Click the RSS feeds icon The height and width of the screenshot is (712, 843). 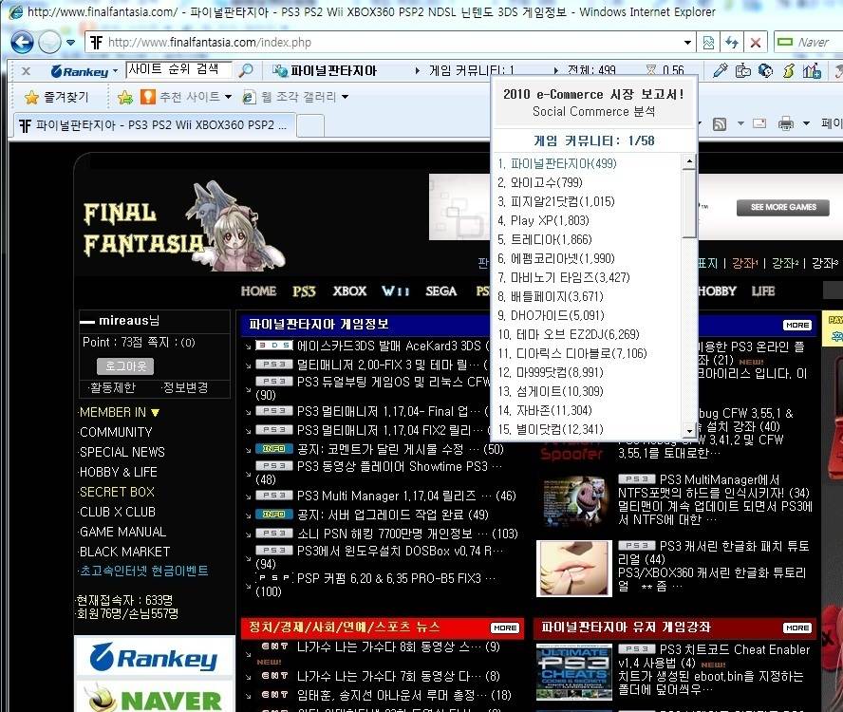[720, 124]
